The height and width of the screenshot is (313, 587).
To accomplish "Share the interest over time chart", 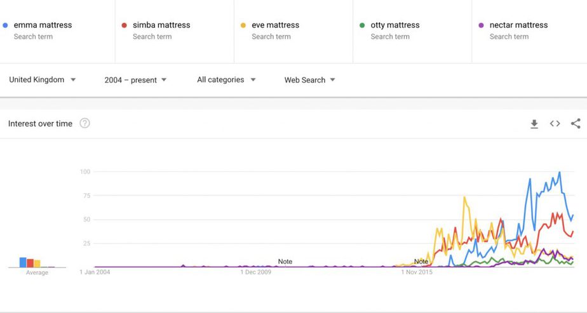I will click(x=576, y=123).
